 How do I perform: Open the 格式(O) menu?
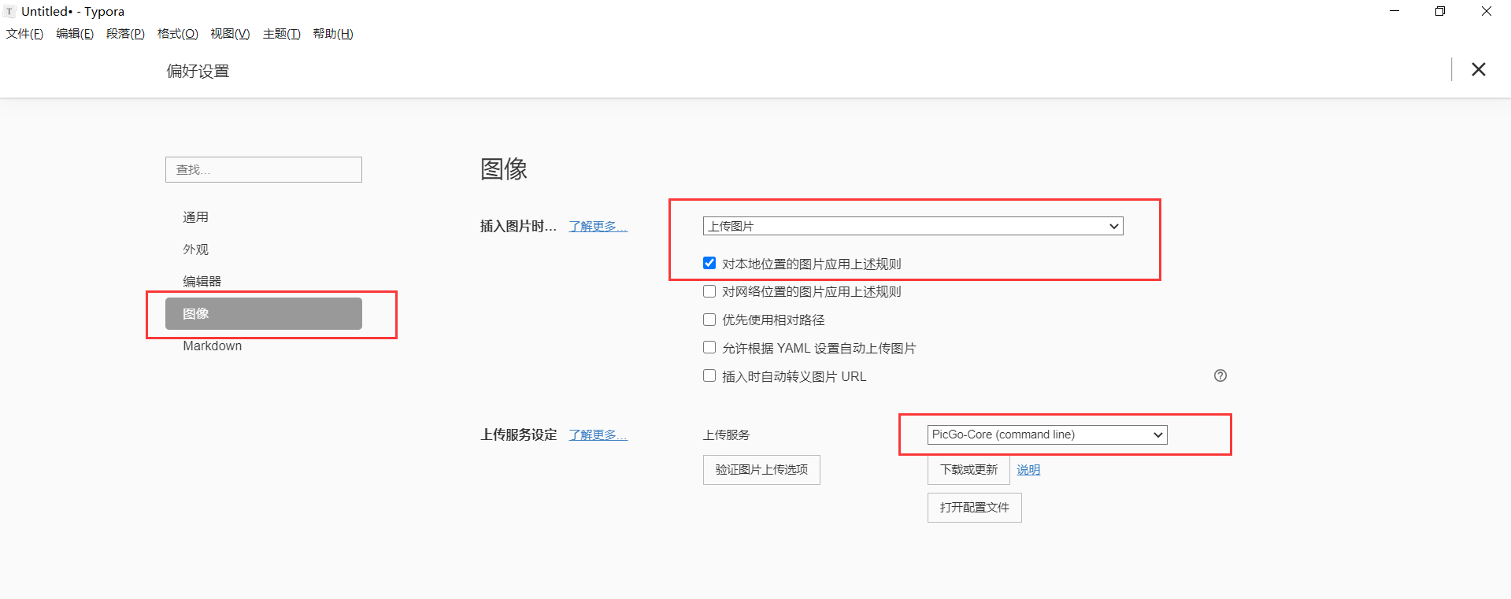[x=178, y=33]
